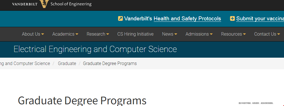Click the VANDERBILT wordmark in the header

tap(25, 4)
